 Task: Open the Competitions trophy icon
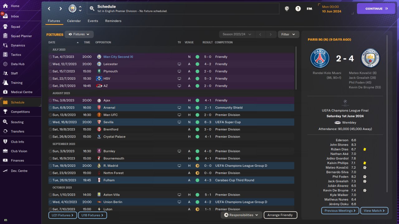click(x=5, y=112)
